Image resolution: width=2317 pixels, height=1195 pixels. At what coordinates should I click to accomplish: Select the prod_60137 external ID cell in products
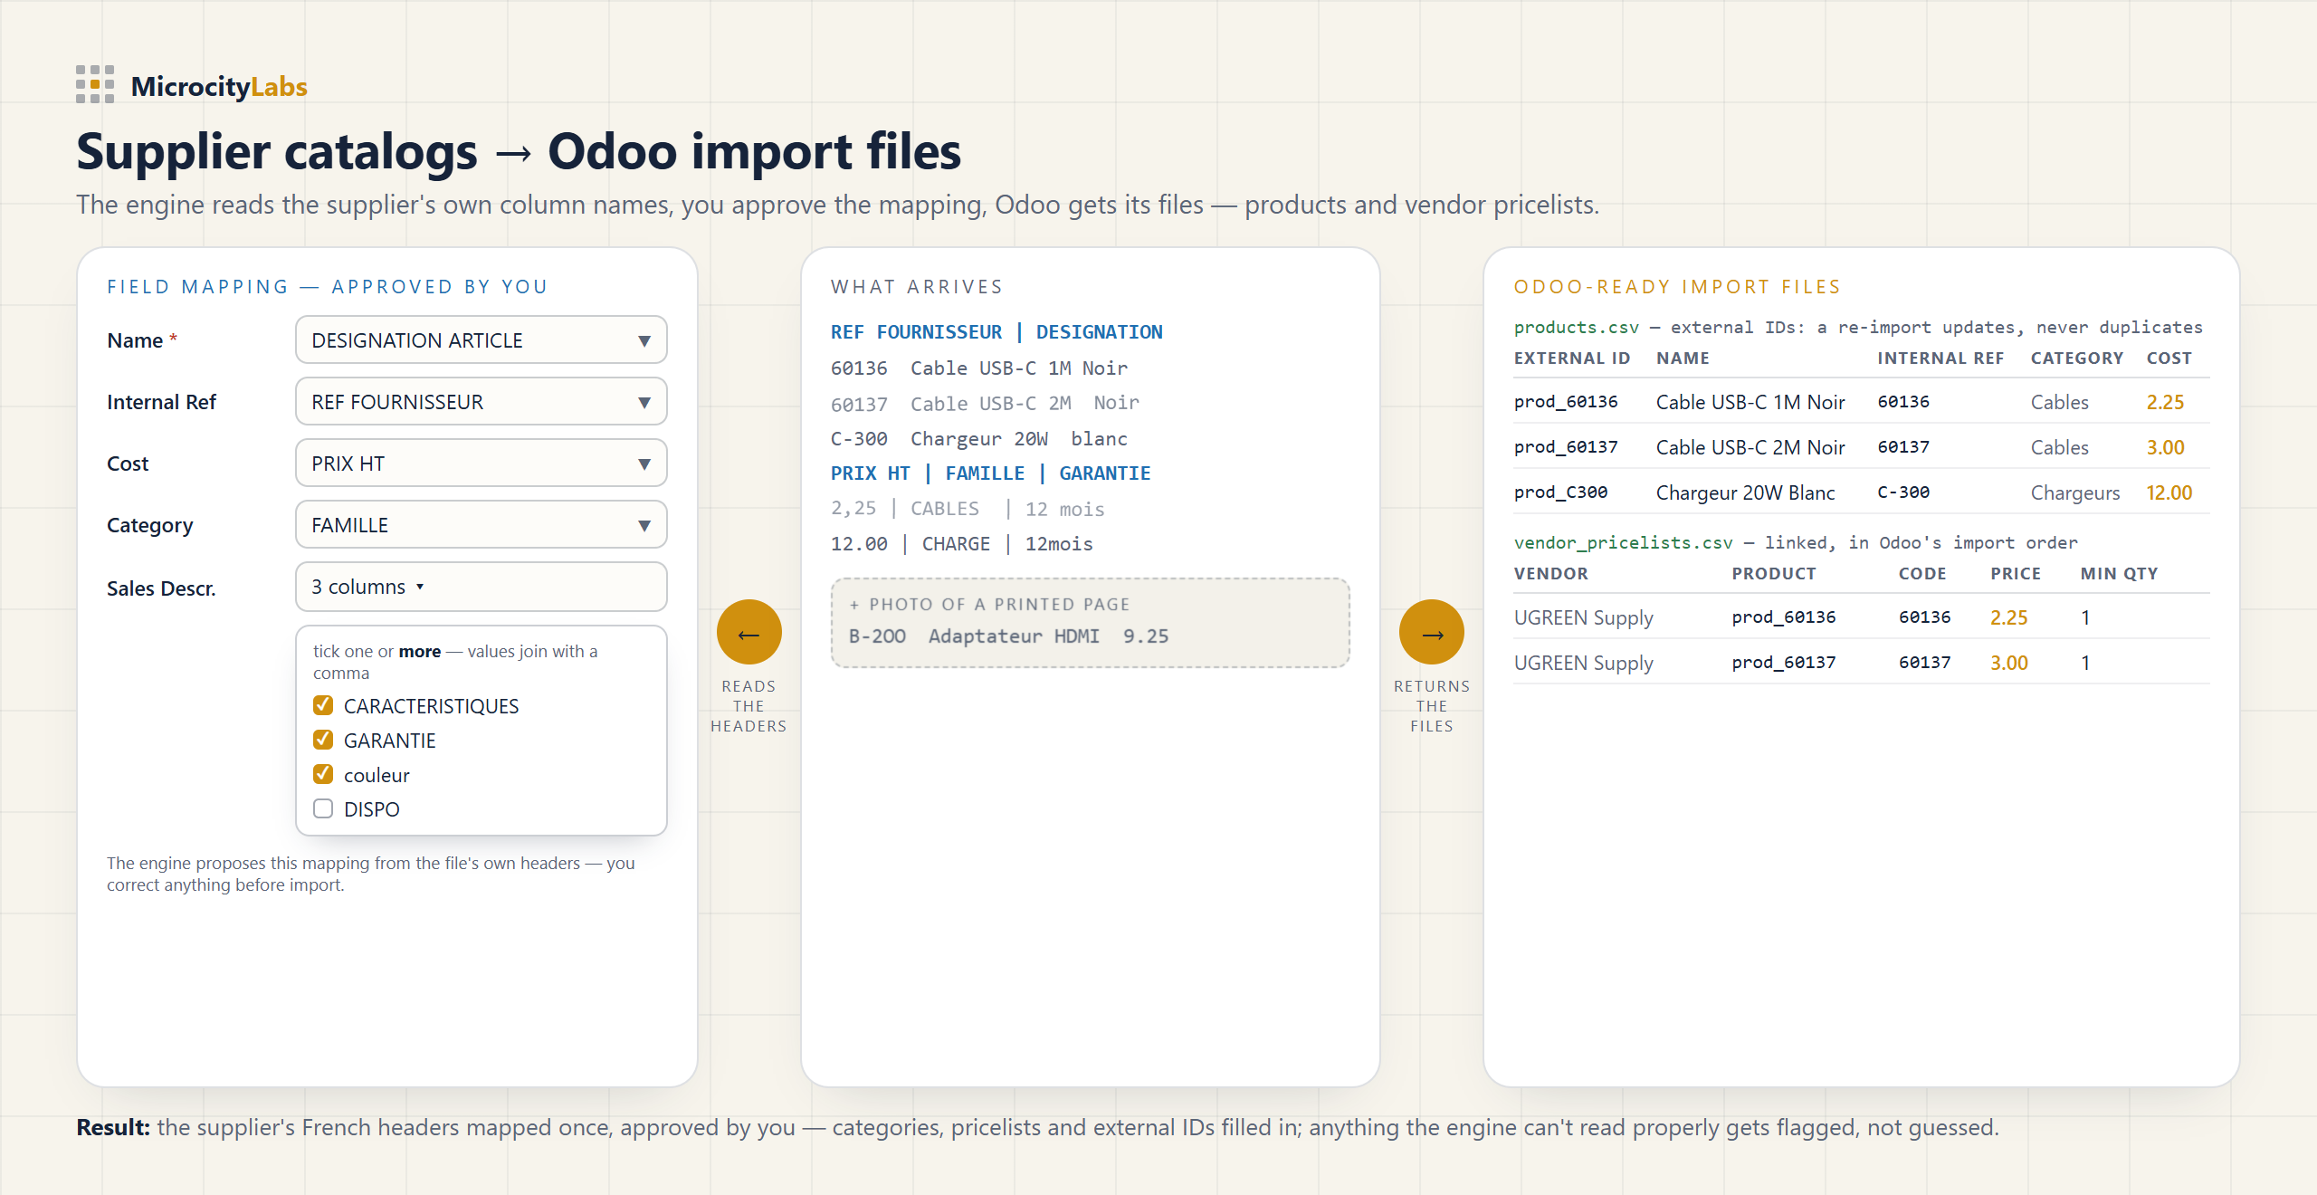pos(1566,446)
